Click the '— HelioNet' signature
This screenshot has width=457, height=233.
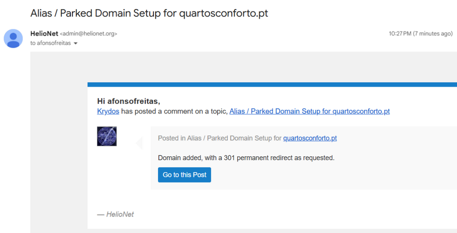point(116,214)
